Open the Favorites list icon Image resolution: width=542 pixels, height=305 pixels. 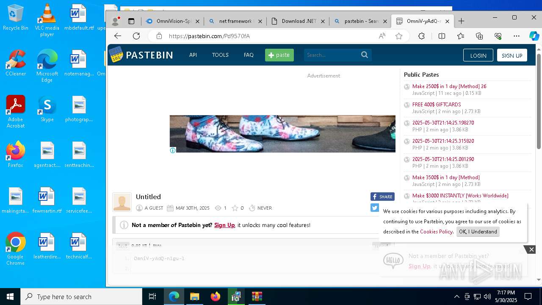click(461, 36)
